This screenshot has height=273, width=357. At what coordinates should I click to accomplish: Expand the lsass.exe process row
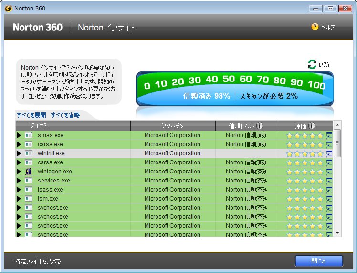coord(19,190)
